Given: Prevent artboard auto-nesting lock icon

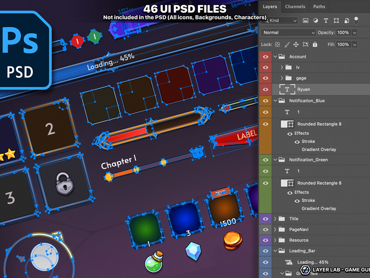Looking at the screenshot, I should 306,44.
